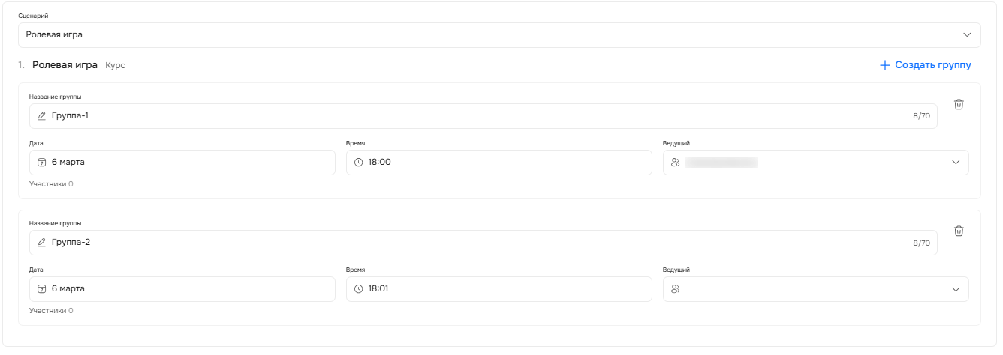Click clock icon next to 18:01

point(358,289)
